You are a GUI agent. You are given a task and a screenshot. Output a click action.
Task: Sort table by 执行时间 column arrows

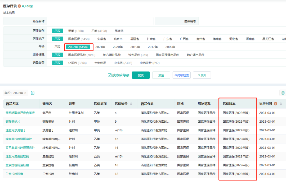click(281, 104)
